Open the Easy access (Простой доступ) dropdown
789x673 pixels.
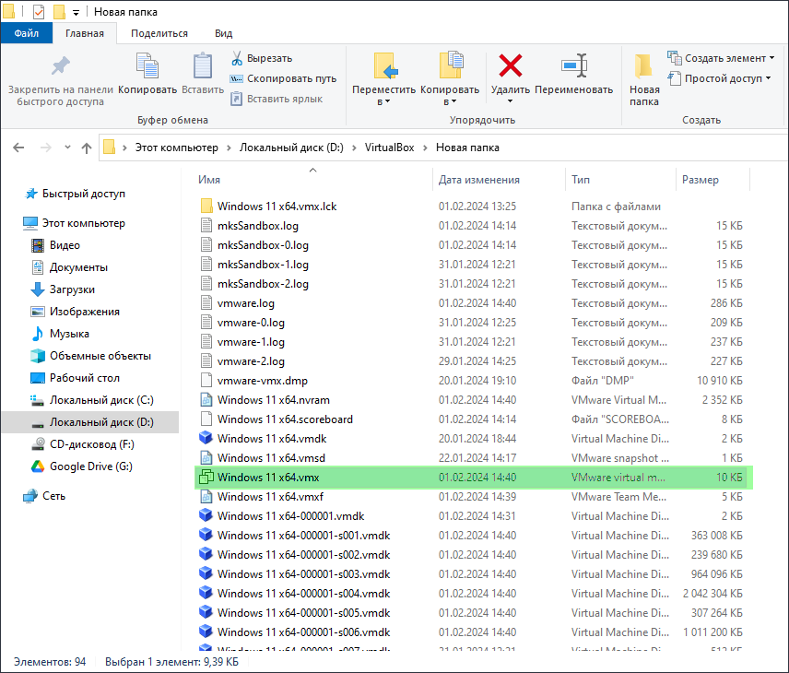719,78
